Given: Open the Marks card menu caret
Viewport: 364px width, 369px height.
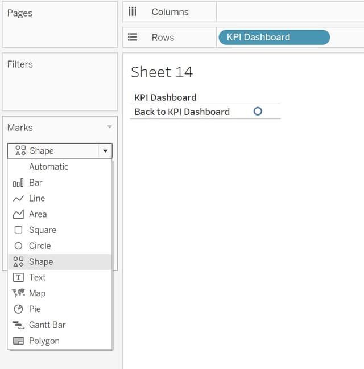Looking at the screenshot, I should 110,127.
